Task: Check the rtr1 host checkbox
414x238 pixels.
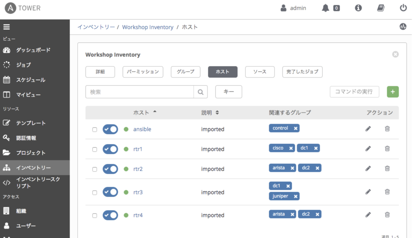Action: [x=95, y=149]
